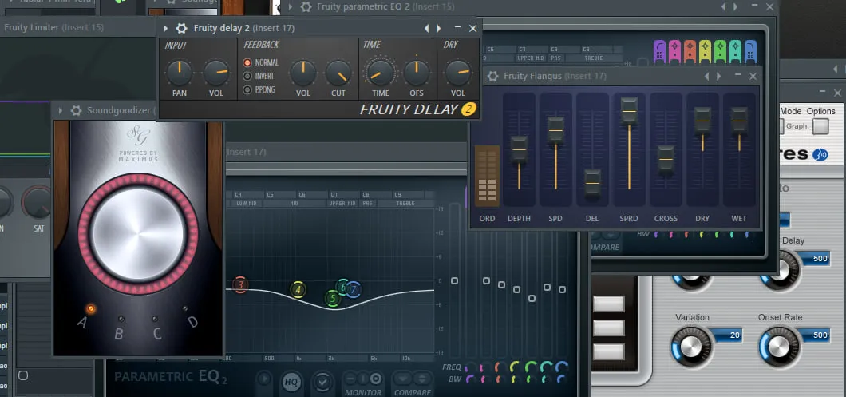Click the DEPTH slider handle in Fruity Flangus
This screenshot has height=397, width=846.
[519, 149]
